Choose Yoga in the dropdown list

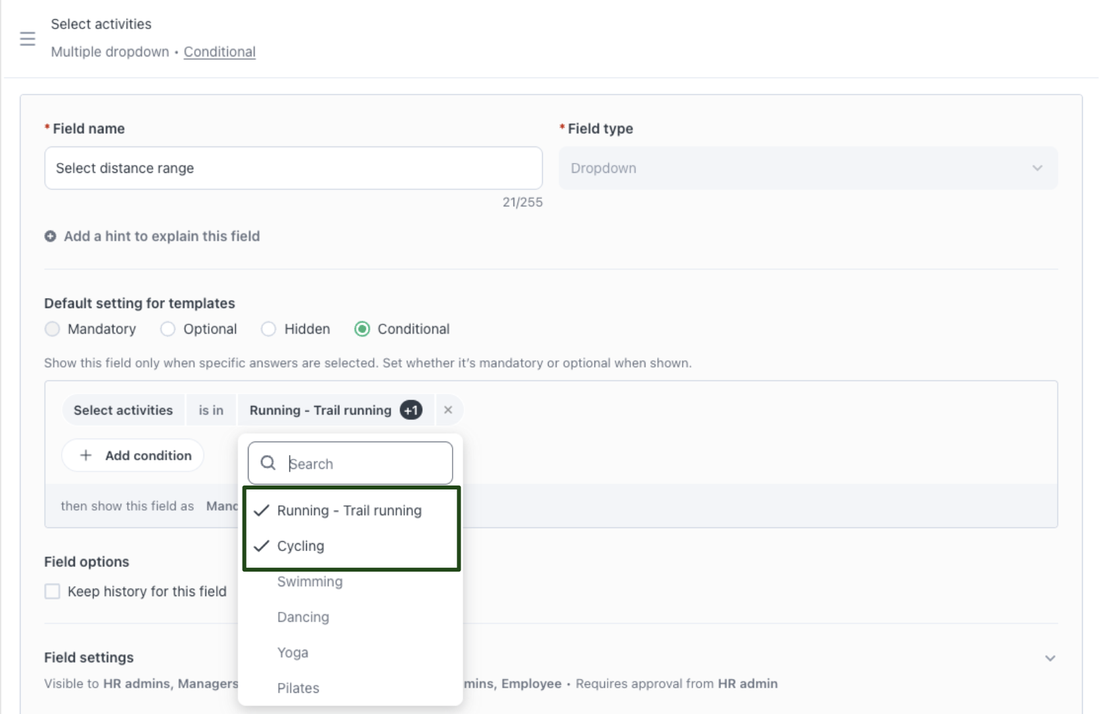click(292, 653)
